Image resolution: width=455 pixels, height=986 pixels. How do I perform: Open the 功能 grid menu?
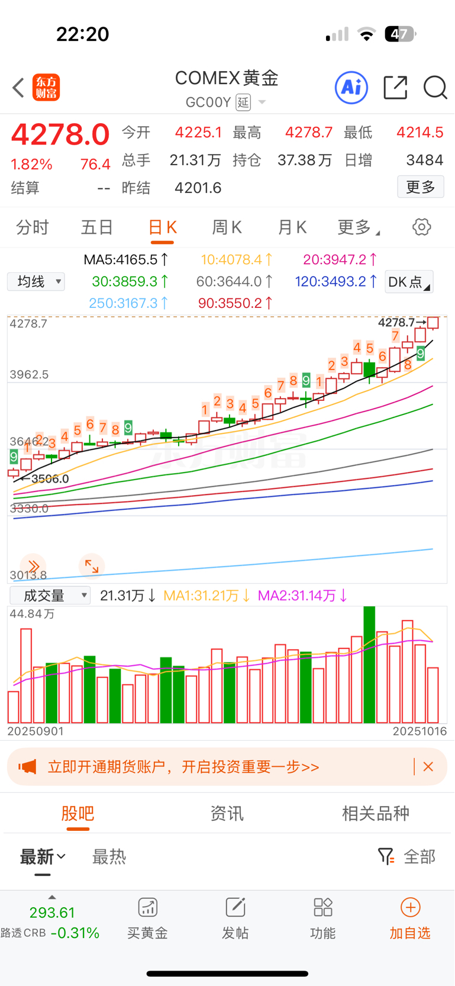[322, 918]
